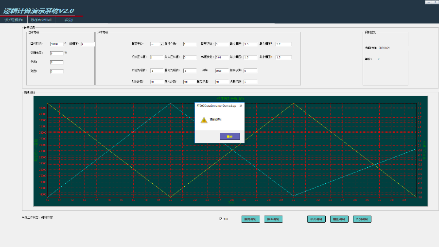Click the 脉宽调制 button
This screenshot has height=247, width=439.
pos(250,219)
